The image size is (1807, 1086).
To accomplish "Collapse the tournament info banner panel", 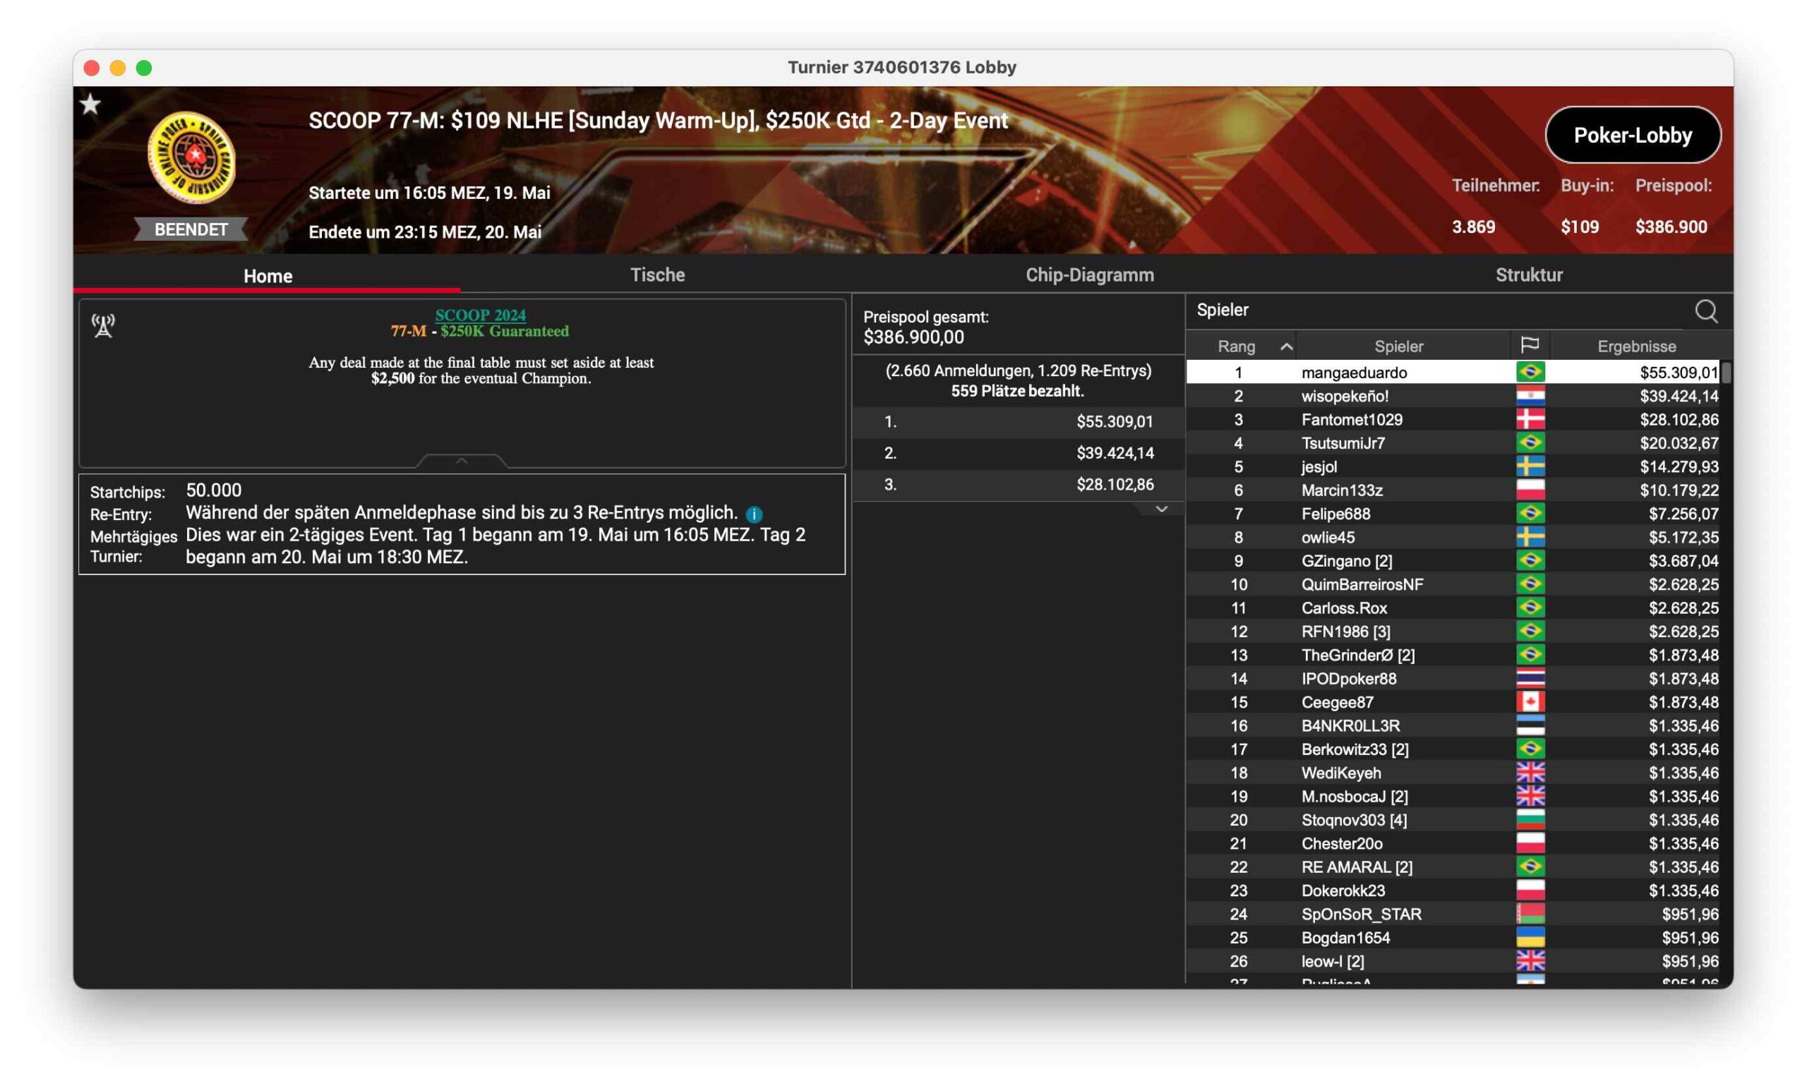I will (462, 460).
